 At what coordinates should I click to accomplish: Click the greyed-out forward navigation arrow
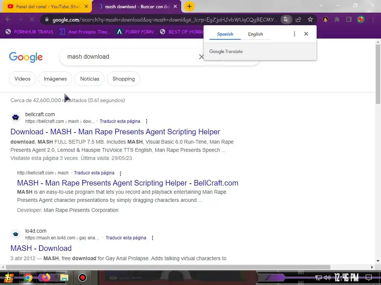pos(20,19)
